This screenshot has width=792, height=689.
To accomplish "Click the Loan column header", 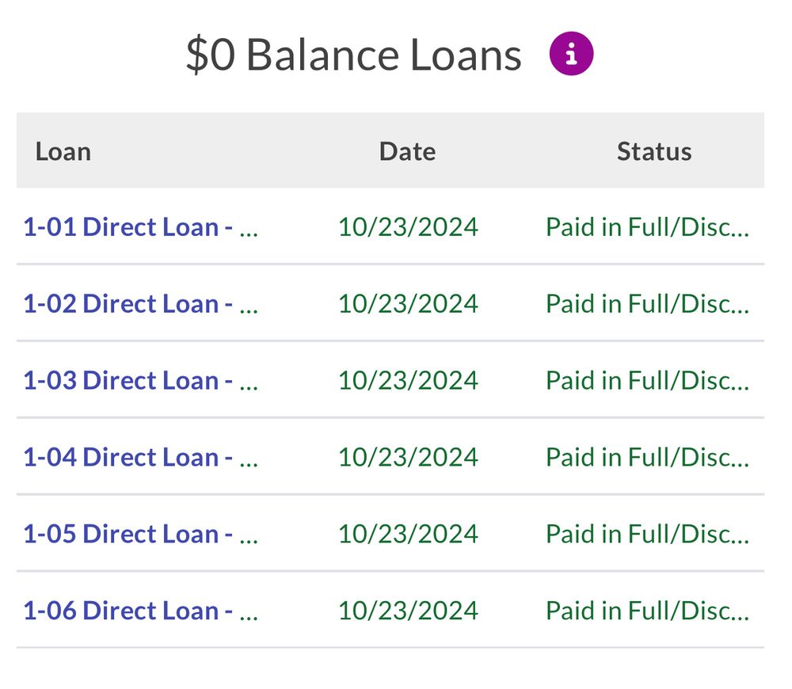I will [63, 151].
